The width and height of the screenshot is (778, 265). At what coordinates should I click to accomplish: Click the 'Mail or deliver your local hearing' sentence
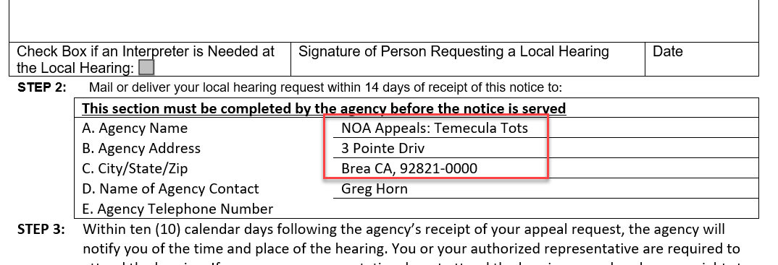click(x=325, y=87)
